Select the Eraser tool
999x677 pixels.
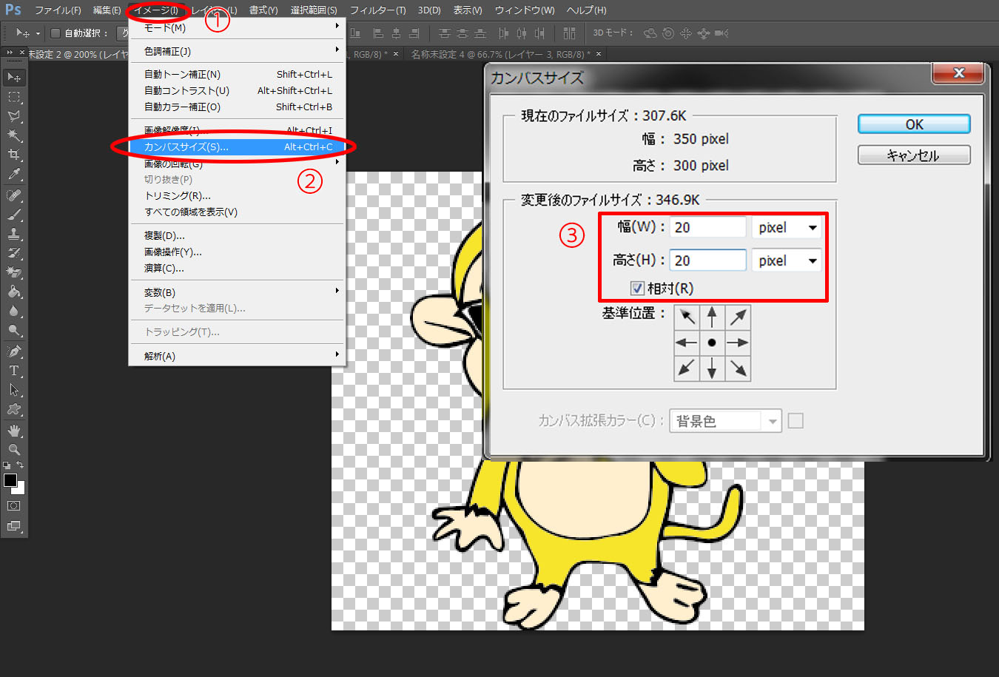(14, 272)
